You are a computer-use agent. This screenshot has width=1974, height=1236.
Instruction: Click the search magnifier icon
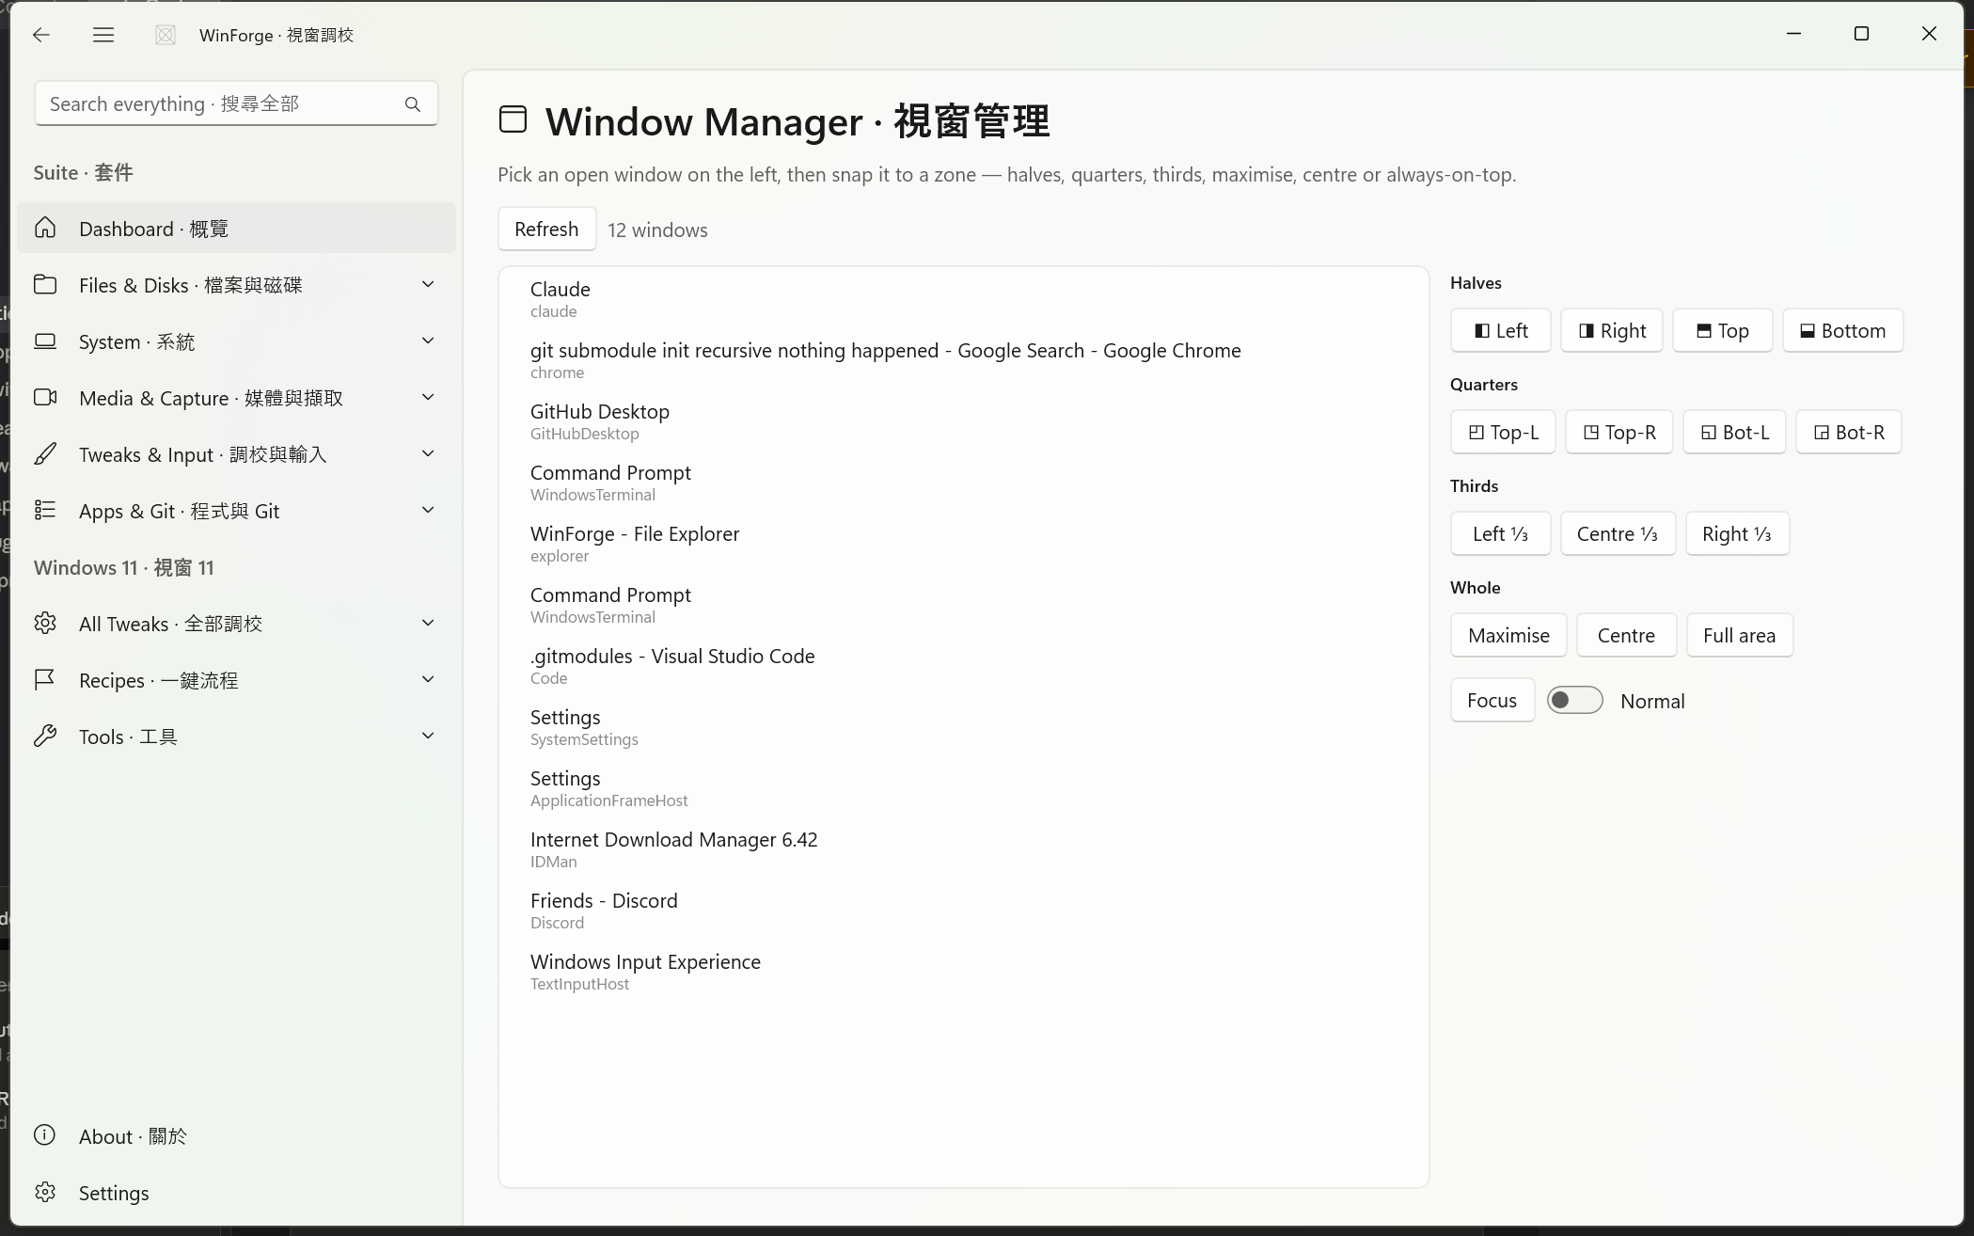pyautogui.click(x=413, y=103)
